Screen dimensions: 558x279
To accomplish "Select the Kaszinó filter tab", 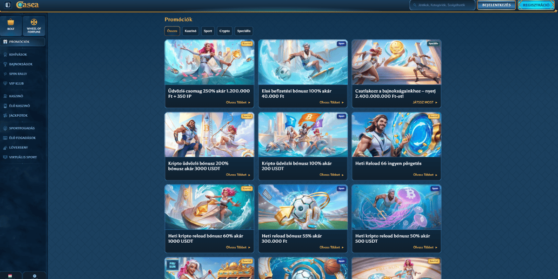I will [191, 31].
